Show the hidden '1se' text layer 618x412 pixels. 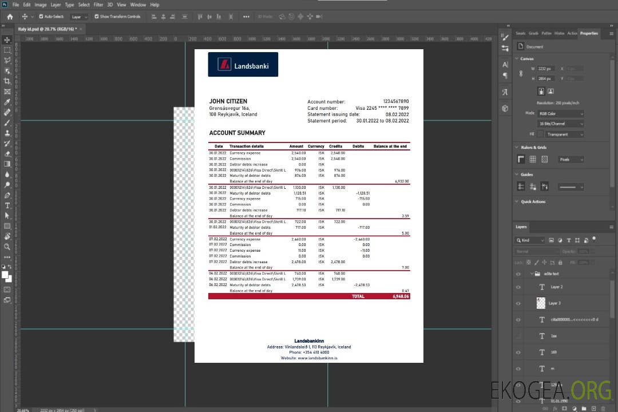point(518,336)
